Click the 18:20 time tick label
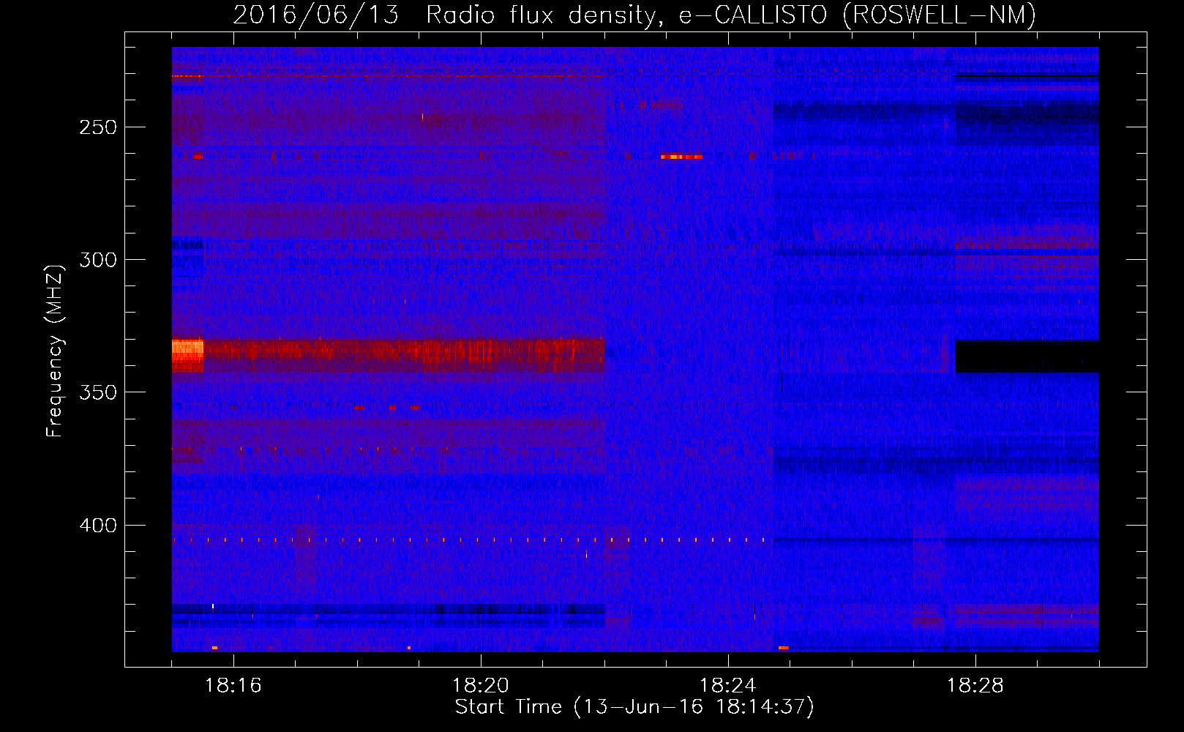 481,686
